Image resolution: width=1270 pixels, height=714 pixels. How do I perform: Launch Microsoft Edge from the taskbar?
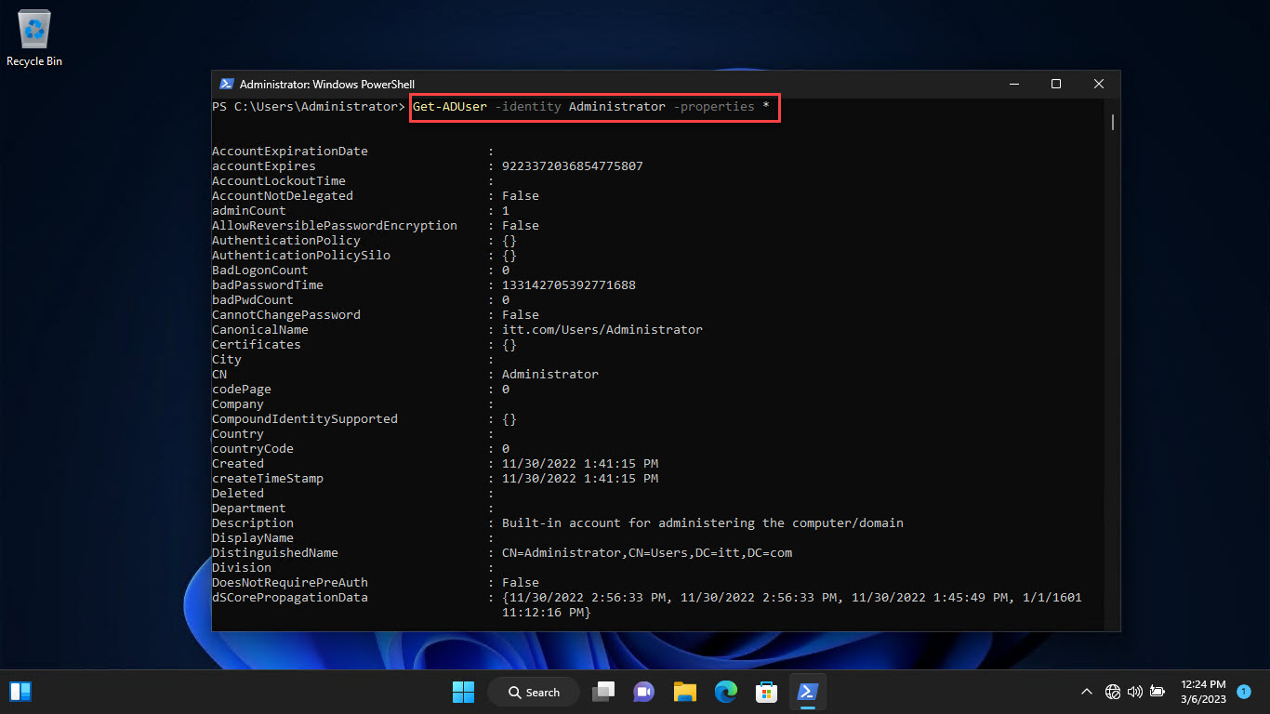(x=725, y=692)
